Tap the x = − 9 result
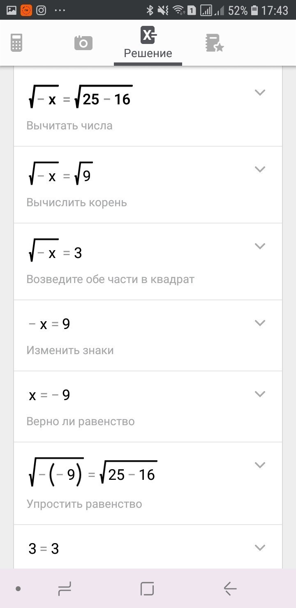The height and width of the screenshot is (608, 296). point(49,395)
